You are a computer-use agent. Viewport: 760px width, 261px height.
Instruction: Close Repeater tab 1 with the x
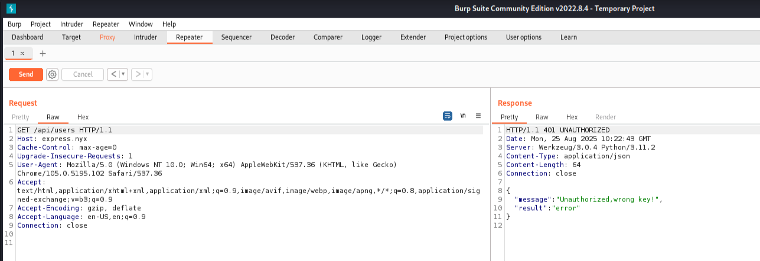(x=22, y=53)
